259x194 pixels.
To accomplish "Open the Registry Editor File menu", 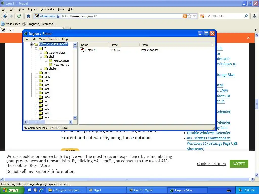I will coord(27,39).
